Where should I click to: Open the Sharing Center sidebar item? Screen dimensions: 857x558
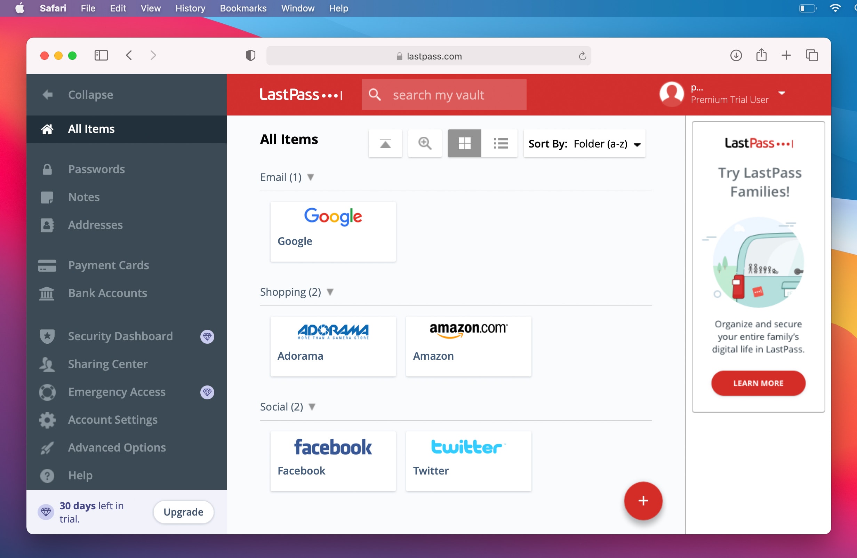pyautogui.click(x=107, y=364)
